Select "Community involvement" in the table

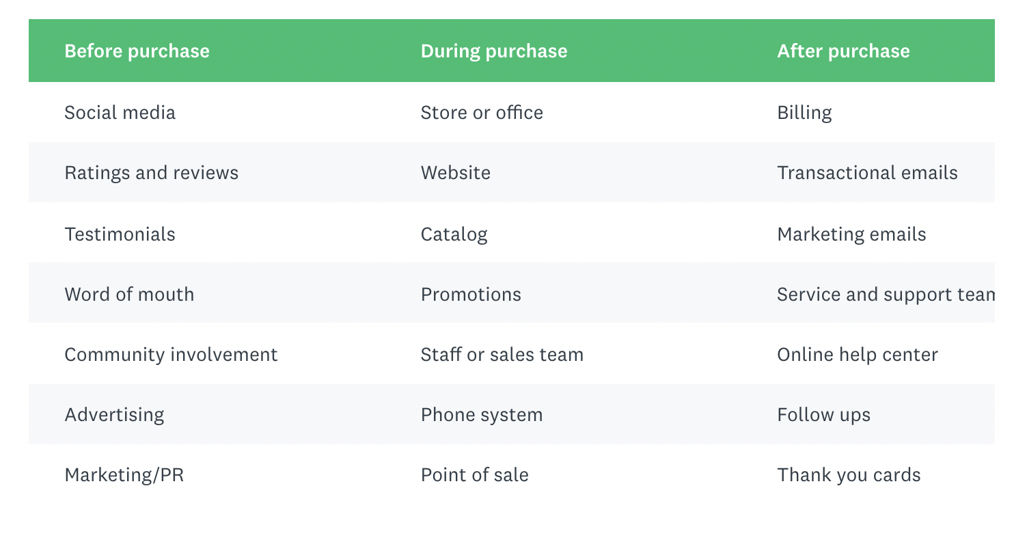(x=171, y=355)
